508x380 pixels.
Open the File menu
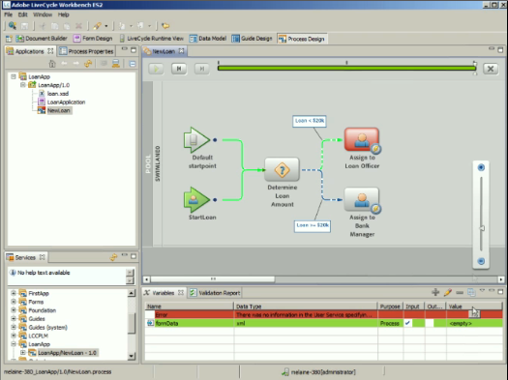[8, 15]
